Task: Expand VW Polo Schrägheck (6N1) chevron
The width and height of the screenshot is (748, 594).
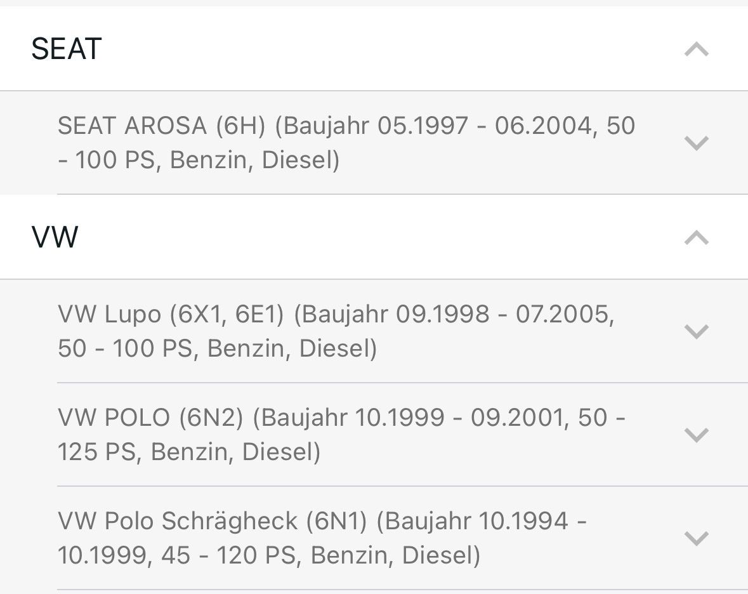Action: (x=696, y=538)
